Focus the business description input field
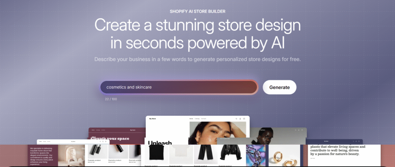 (x=179, y=87)
